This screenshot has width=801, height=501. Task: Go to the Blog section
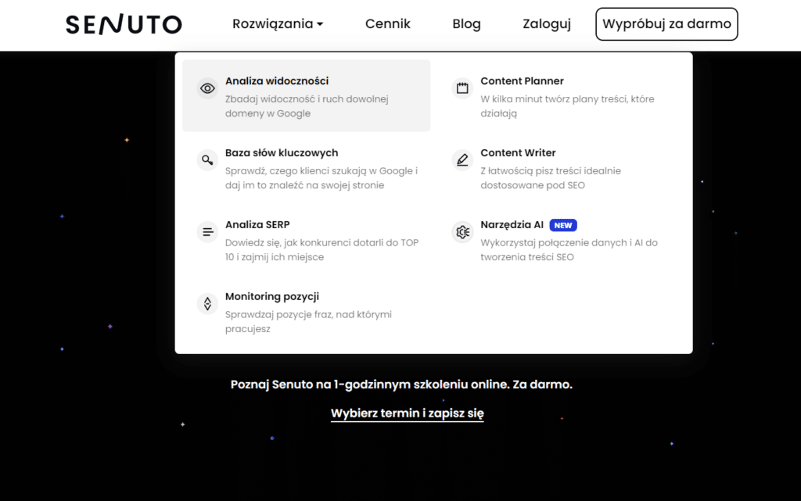pyautogui.click(x=466, y=23)
